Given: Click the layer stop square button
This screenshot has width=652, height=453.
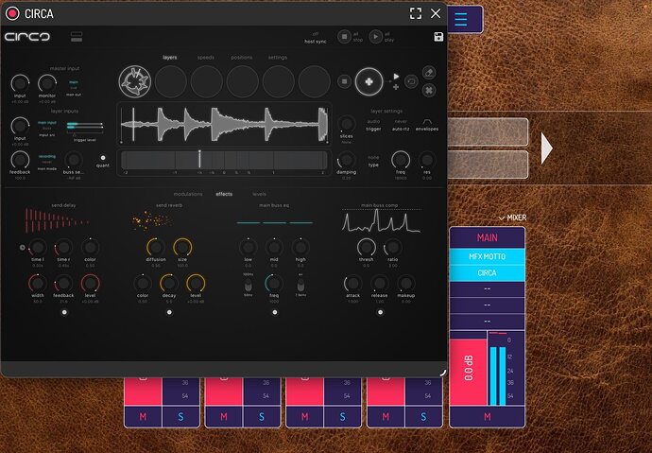Looking at the screenshot, I should (344, 81).
